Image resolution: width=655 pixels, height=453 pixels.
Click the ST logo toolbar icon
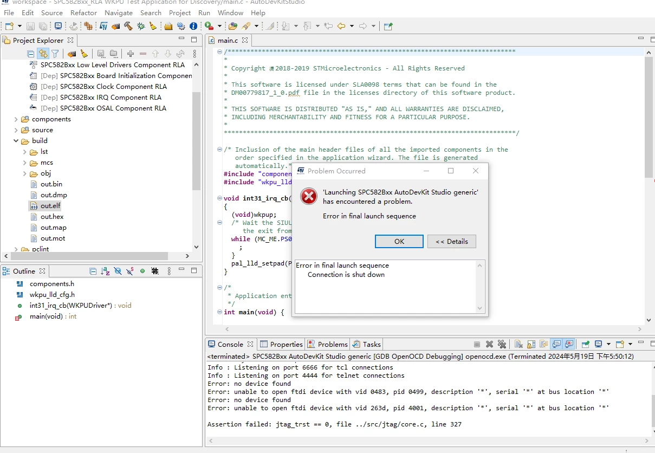point(103,26)
